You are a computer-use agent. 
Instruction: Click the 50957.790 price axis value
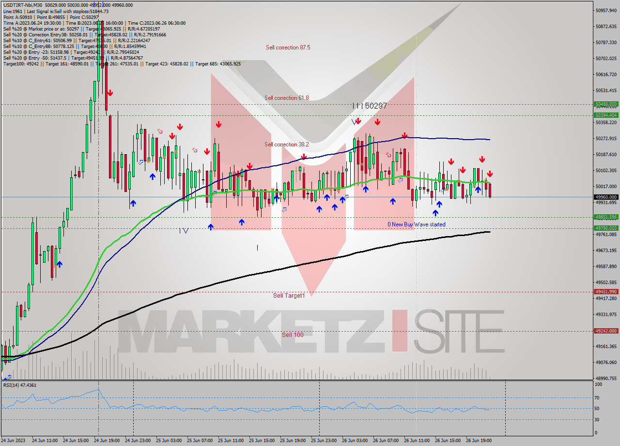[x=606, y=10]
